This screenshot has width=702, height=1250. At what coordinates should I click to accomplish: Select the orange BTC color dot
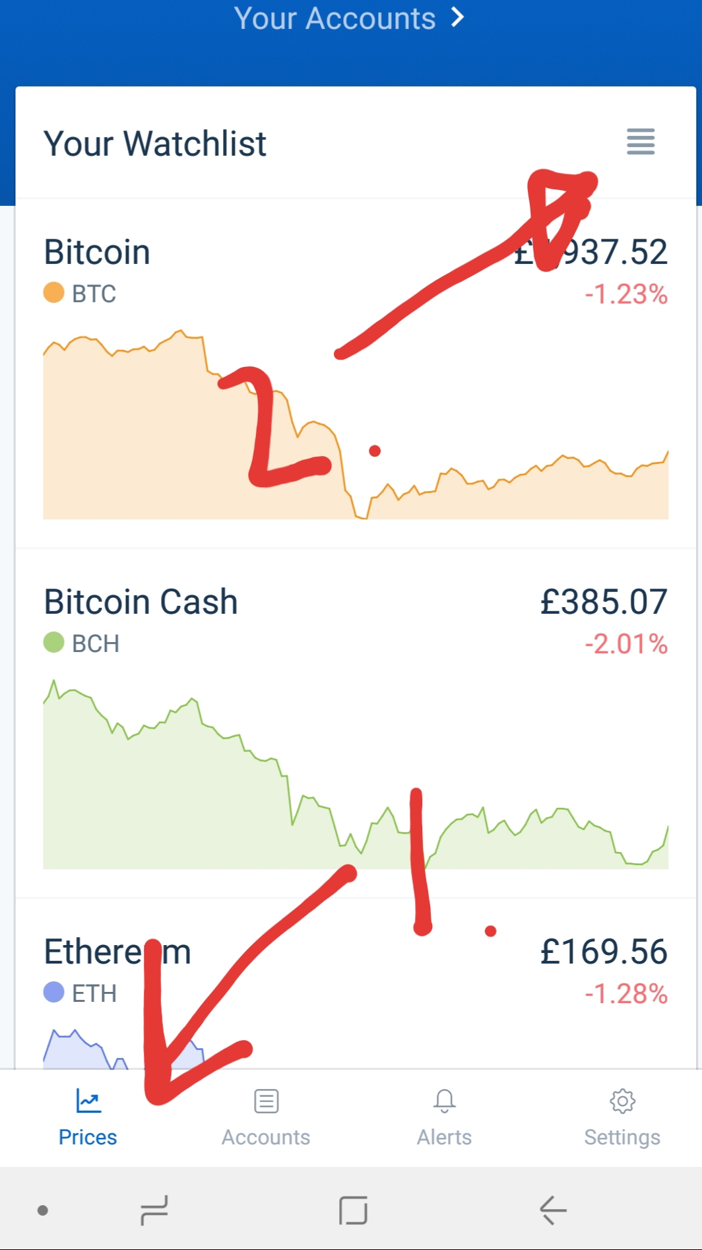tap(53, 292)
